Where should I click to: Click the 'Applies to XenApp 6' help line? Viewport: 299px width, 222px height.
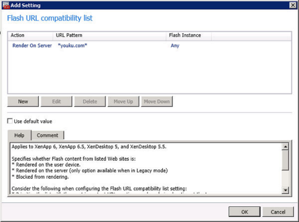[x=89, y=147]
